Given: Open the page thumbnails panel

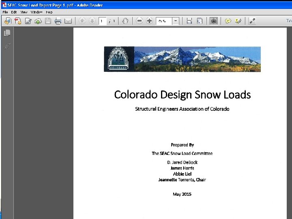Looking at the screenshot, I should point(7,33).
